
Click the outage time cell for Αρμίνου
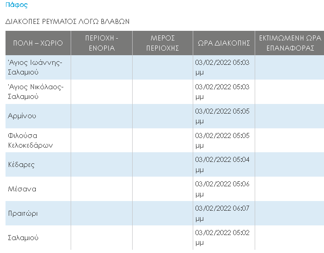coord(224,116)
